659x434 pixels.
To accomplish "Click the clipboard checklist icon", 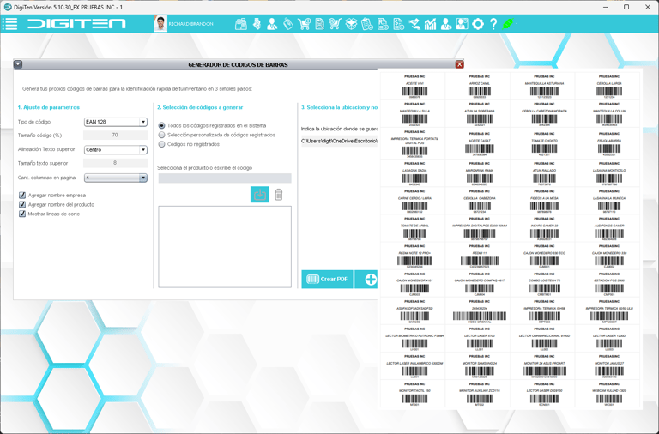I will coord(367,24).
